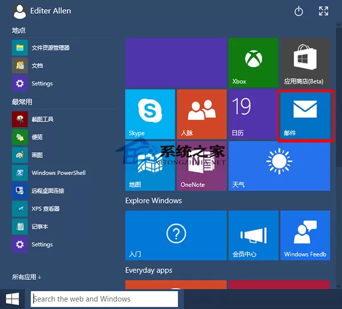Open 文件资源管理器 File Explorer
Screen dimensions: 342x309
pos(63,47)
